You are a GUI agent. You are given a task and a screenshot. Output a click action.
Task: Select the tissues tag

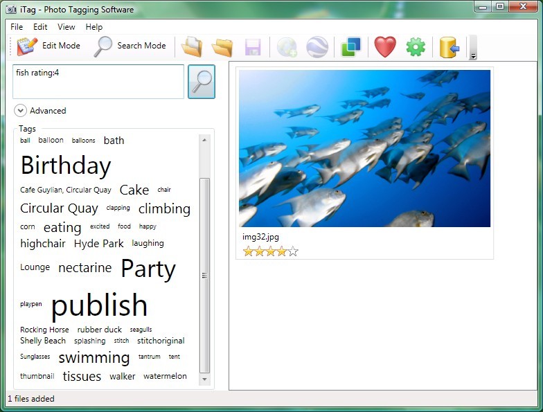[x=82, y=377]
